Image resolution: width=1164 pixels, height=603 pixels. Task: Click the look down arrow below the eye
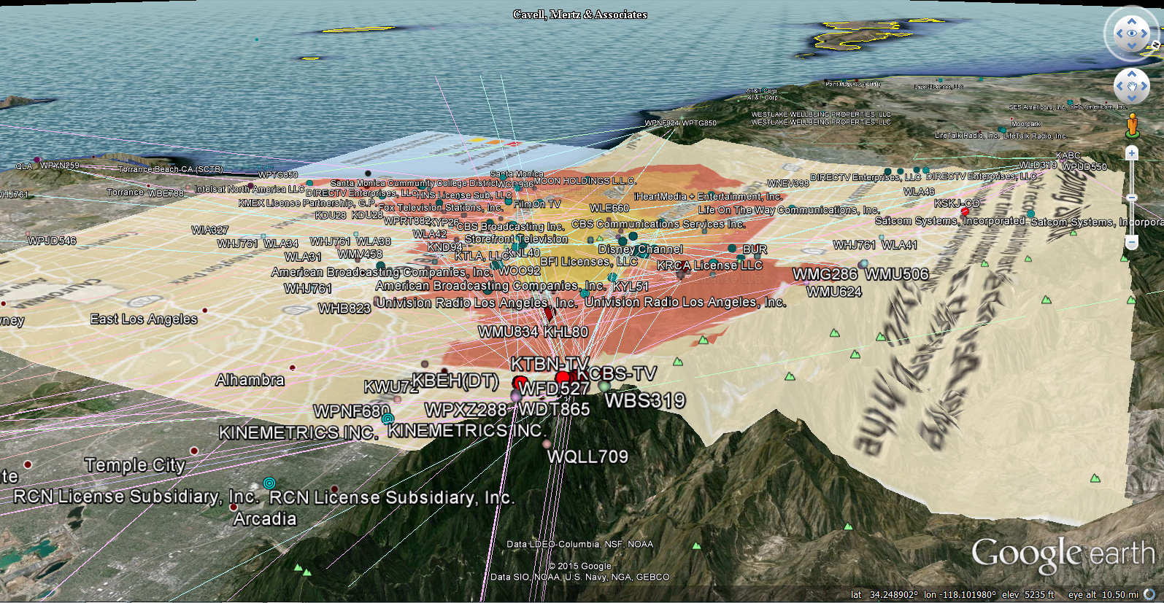[x=1132, y=46]
